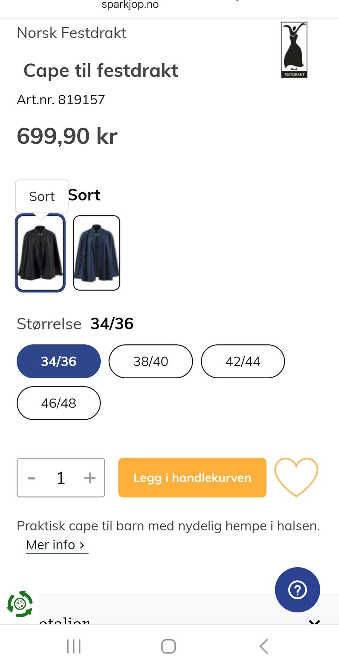The image size is (339, 669).
Task: Choose size 42/44
Action: pos(243,361)
